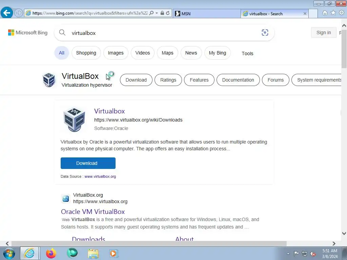
Task: Switch to Maps results
Action: 167,53
